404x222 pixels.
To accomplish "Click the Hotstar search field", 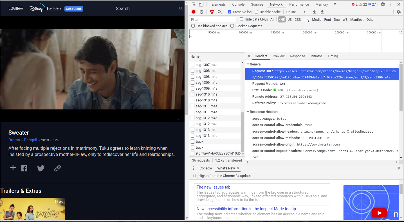I will coord(146,9).
